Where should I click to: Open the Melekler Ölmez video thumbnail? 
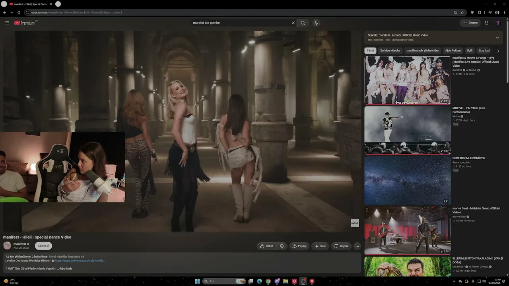[x=408, y=230]
